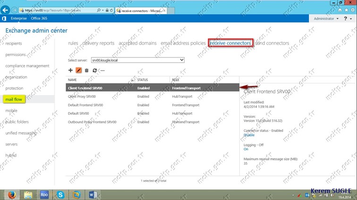Click the Enterprise link in header
This screenshot has width=357, height=200.
coord(19,18)
